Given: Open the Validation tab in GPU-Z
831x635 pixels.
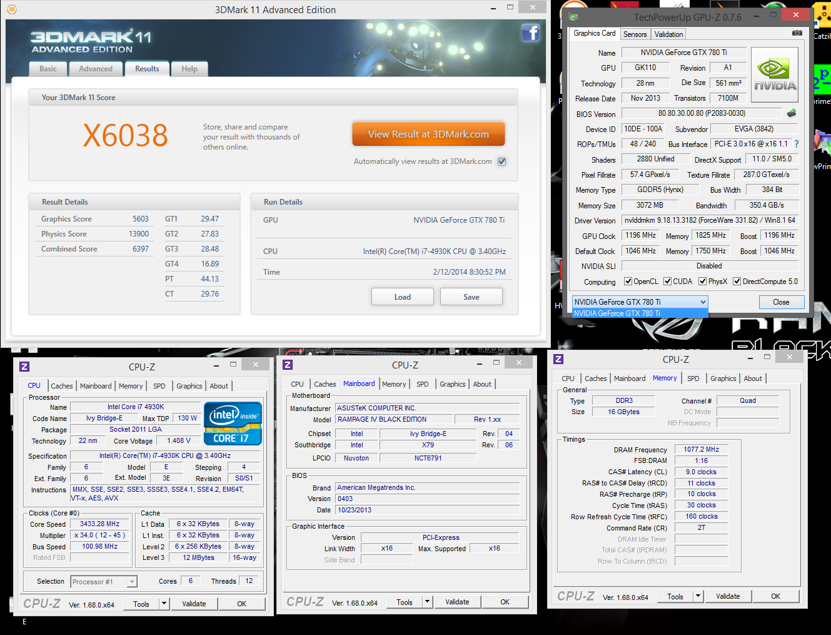Looking at the screenshot, I should (668, 34).
